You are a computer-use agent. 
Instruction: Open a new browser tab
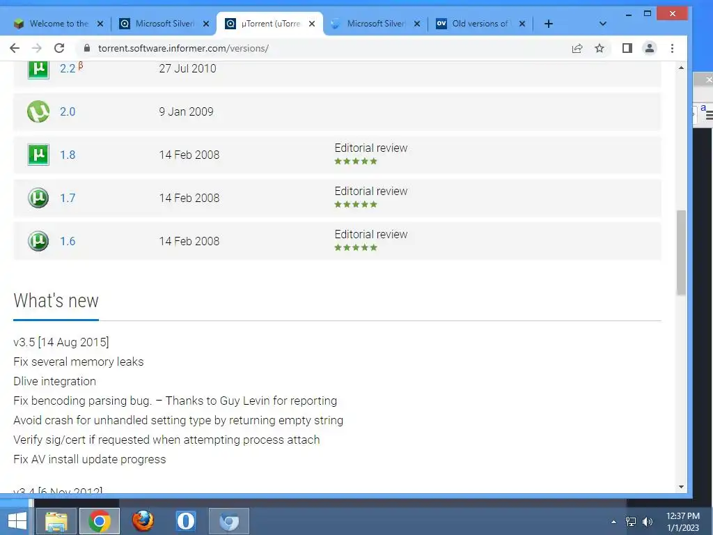point(549,24)
